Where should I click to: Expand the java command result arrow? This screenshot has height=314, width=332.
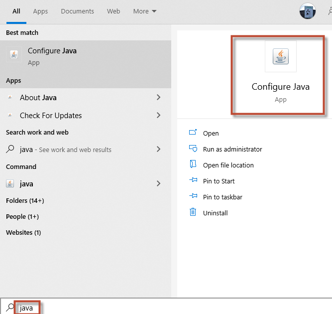158,183
